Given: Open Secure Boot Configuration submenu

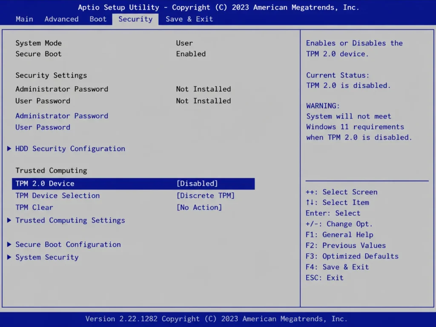Looking at the screenshot, I should (x=68, y=244).
